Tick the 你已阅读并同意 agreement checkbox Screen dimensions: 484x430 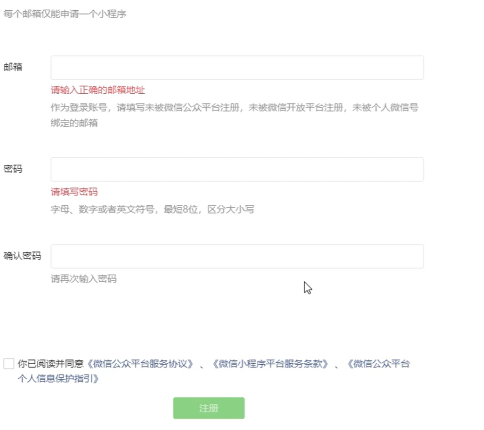(9, 363)
